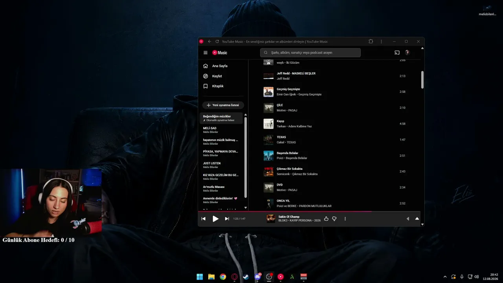Image resolution: width=503 pixels, height=283 pixels.
Task: Play the Kayıp cover by Tarkan
Action: click(x=268, y=124)
